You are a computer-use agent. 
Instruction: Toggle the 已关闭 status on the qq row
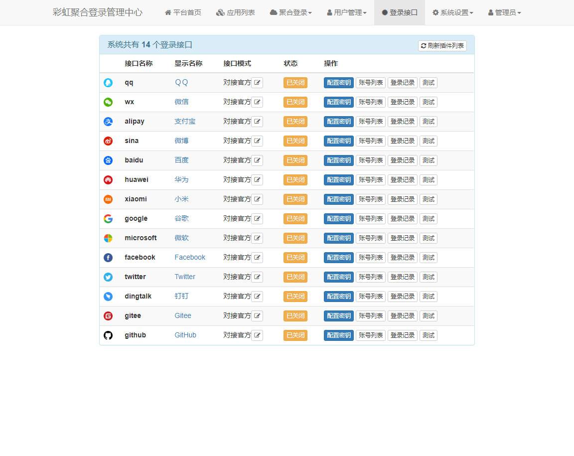[295, 83]
